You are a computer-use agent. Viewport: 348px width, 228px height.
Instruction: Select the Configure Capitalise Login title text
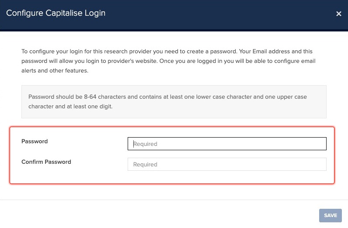click(56, 13)
